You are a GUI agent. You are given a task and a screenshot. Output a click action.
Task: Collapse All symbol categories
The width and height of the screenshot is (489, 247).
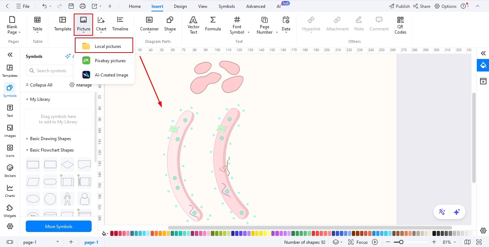click(39, 85)
